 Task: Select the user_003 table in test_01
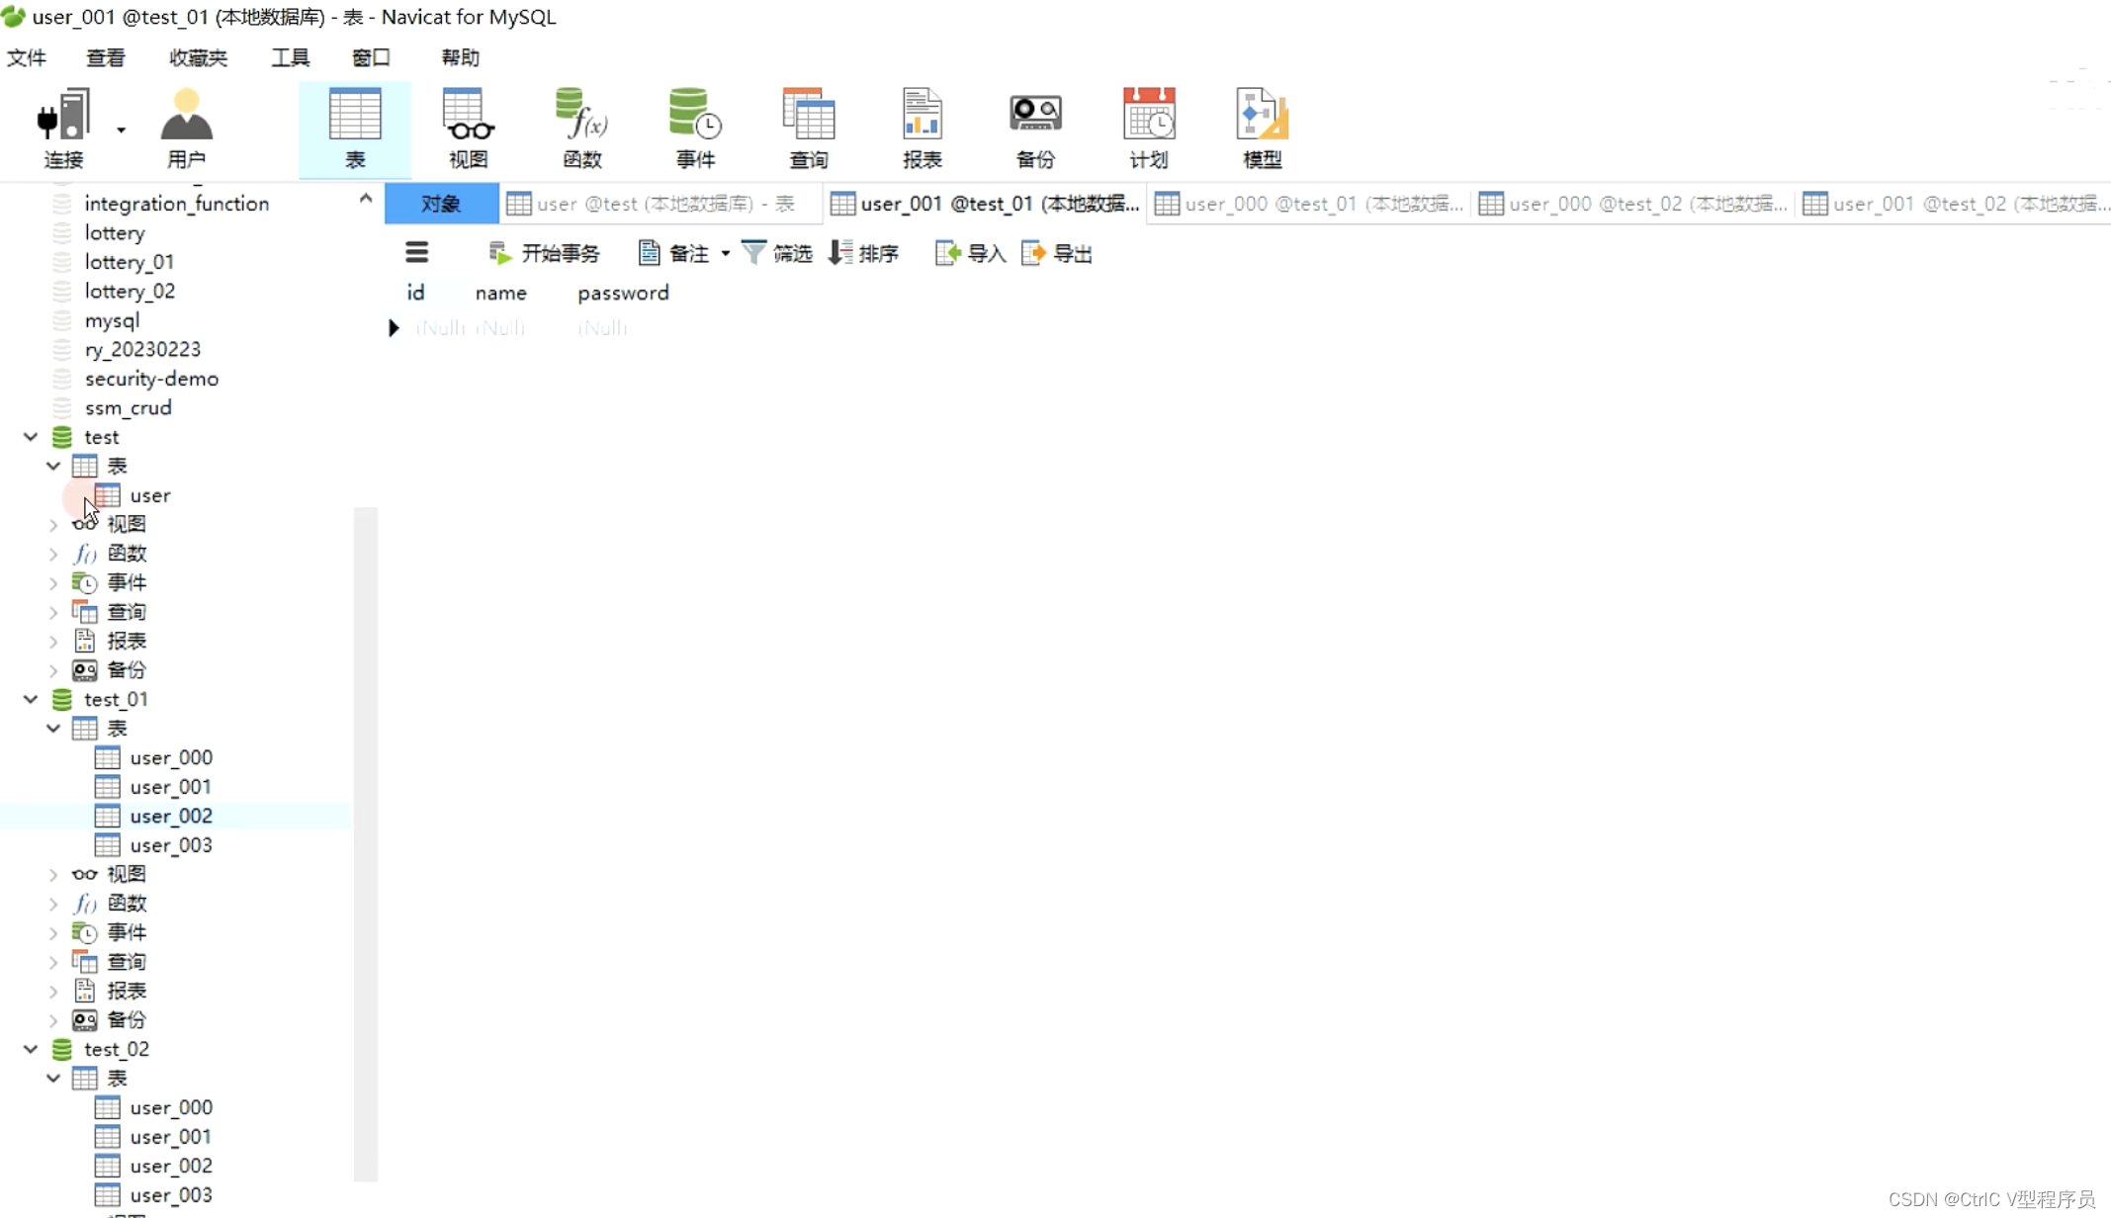click(171, 844)
